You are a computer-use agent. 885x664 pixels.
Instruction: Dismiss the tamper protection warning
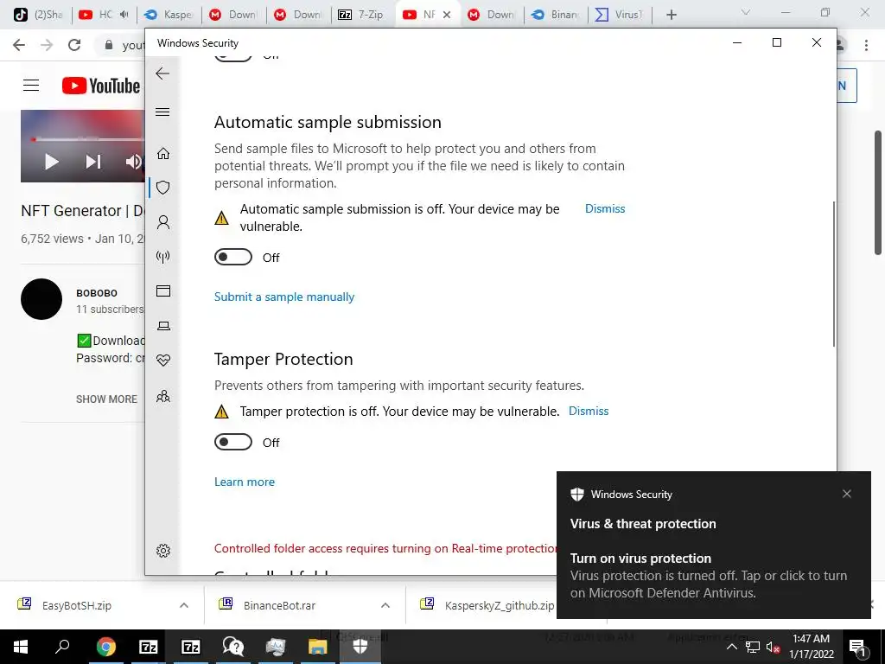(x=589, y=411)
